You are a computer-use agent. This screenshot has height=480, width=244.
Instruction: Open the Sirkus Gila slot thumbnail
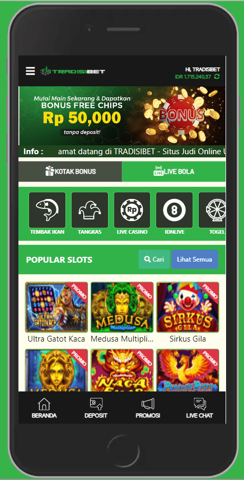(x=188, y=307)
